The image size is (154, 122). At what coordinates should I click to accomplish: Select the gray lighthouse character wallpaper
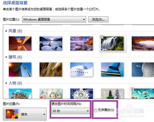click(x=112, y=93)
